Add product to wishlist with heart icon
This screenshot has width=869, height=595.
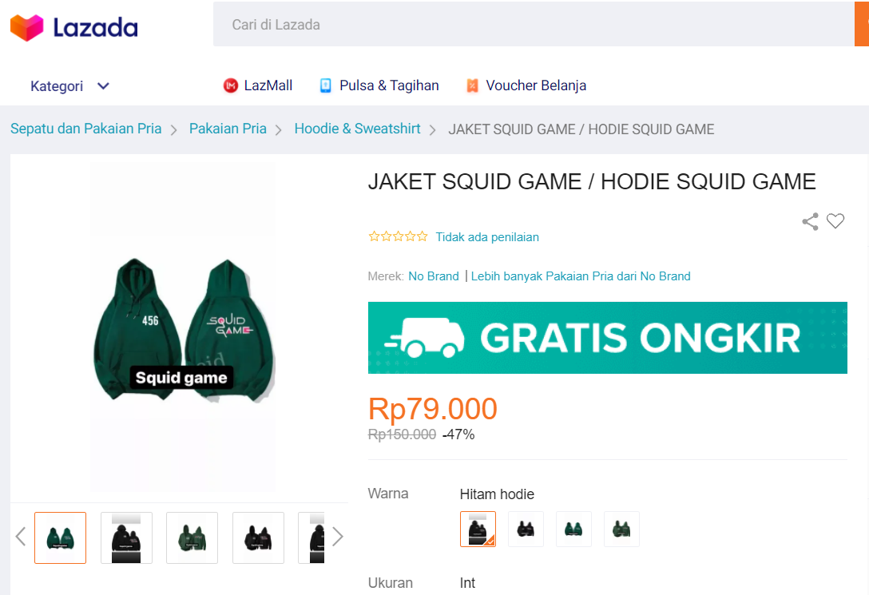pyautogui.click(x=835, y=221)
